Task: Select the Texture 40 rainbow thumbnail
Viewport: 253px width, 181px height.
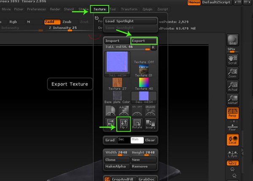Action: coord(144,84)
